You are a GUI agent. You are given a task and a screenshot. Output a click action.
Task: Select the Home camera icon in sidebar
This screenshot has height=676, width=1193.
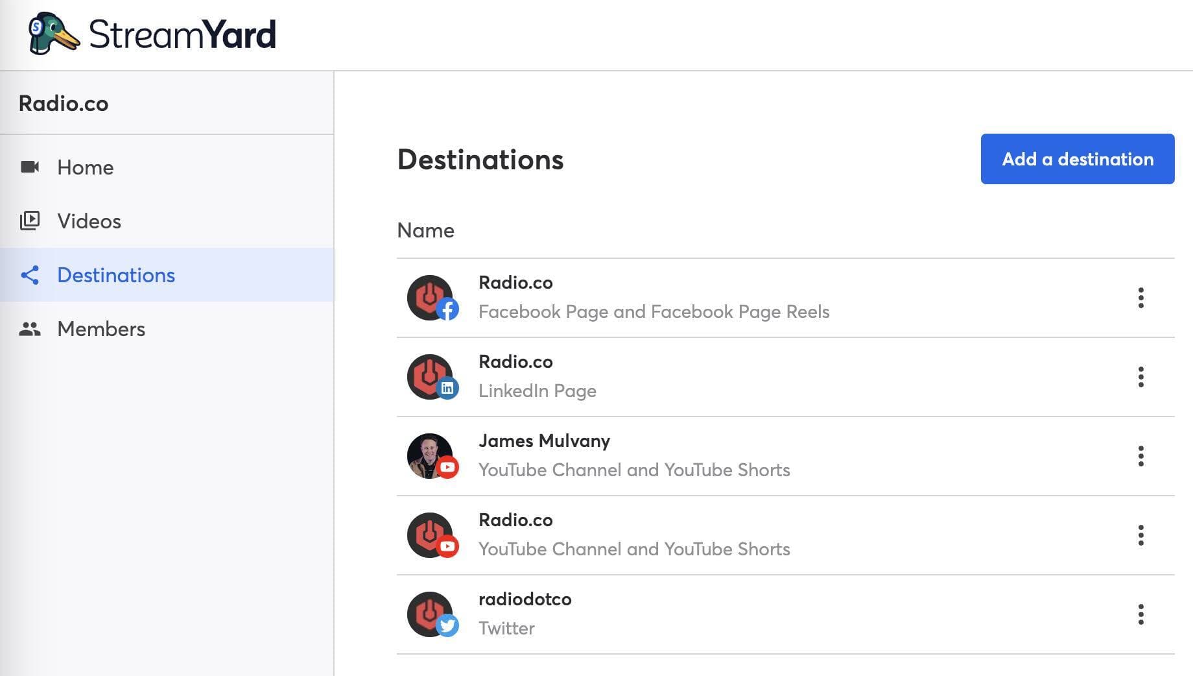(30, 167)
